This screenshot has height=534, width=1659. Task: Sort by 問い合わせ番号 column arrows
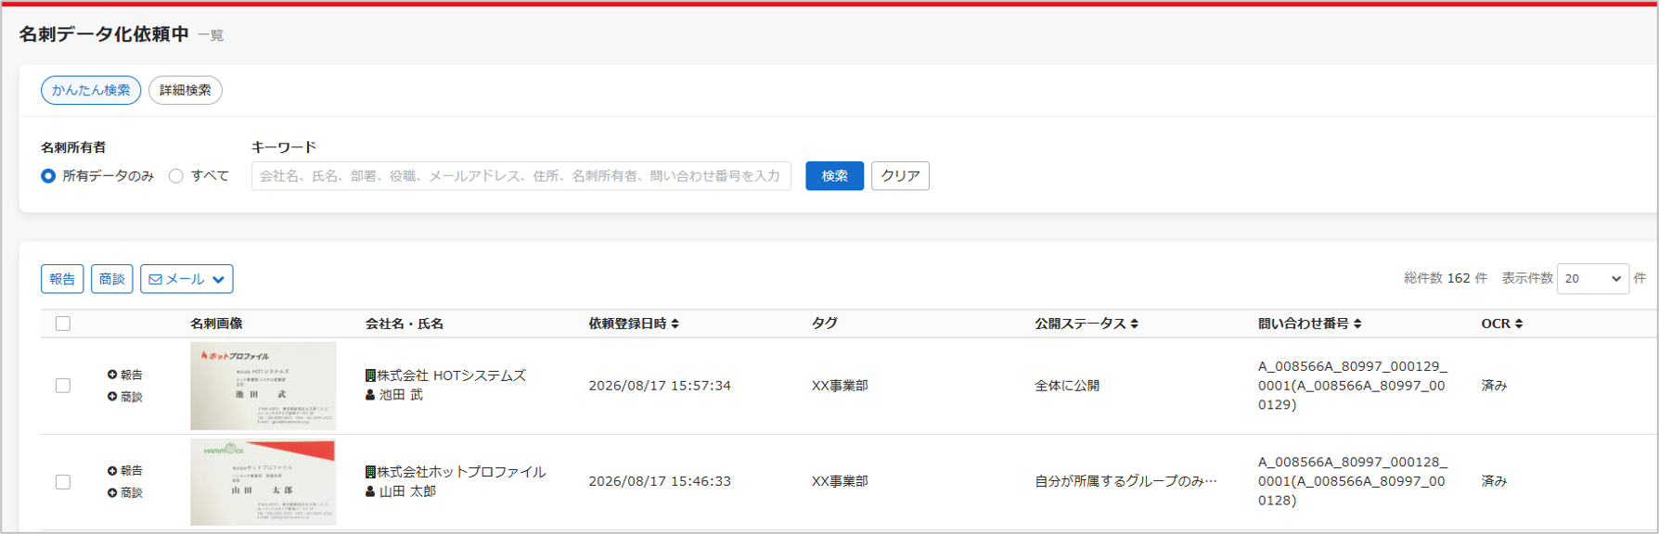(1357, 324)
